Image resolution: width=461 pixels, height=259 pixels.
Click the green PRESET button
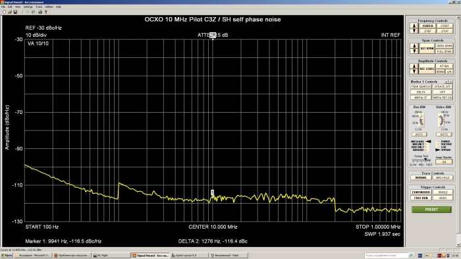(431, 210)
